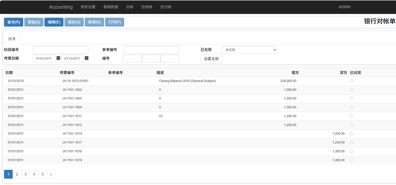
Task: Select voucher number JV-1101-1002
Action: pyautogui.click(x=72, y=90)
